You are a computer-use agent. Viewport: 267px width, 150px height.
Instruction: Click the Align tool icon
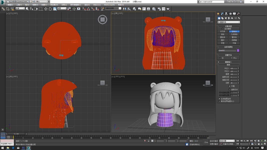(129, 9)
